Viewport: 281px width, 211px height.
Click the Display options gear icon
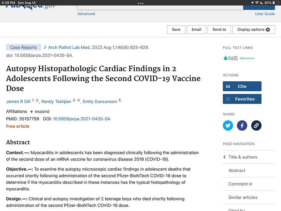[x=268, y=30]
